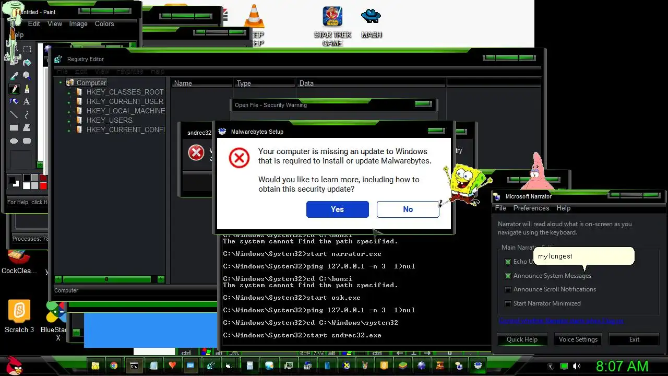This screenshot has height=376, width=668.
Task: Select the HKEY_USERS key label
Action: (x=110, y=121)
